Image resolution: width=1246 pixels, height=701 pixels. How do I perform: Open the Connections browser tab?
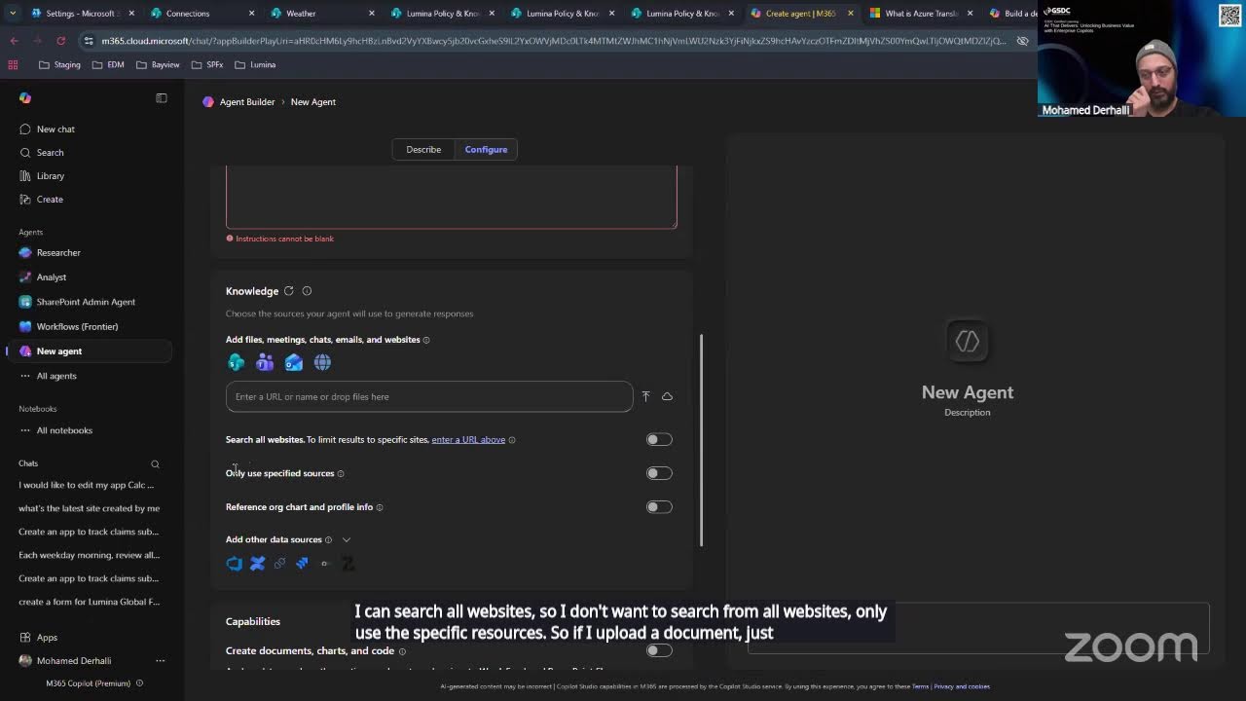click(x=202, y=14)
